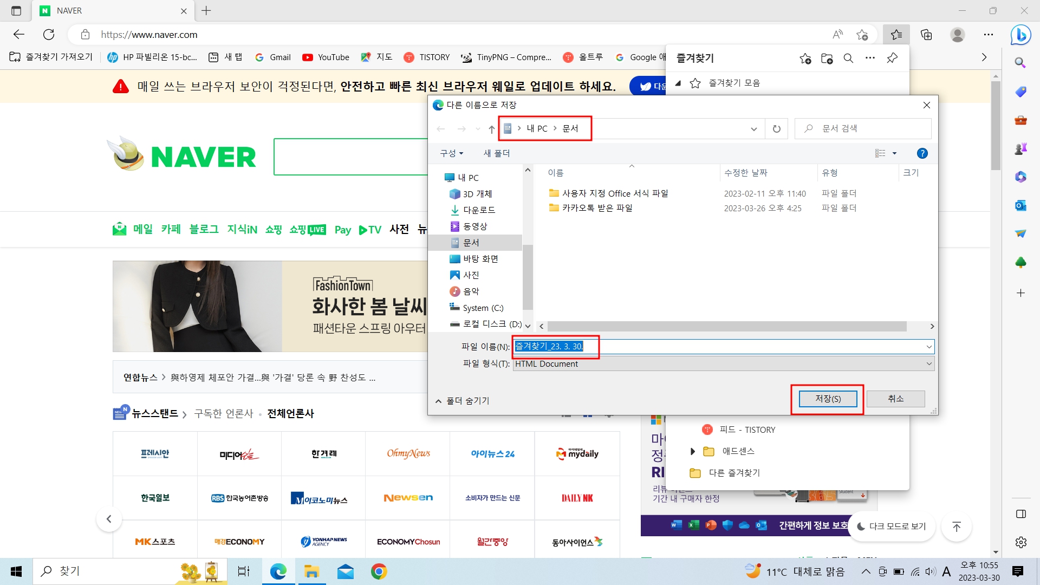Open the Bing chat sidebar icon
The width and height of the screenshot is (1040, 585).
[x=1020, y=35]
